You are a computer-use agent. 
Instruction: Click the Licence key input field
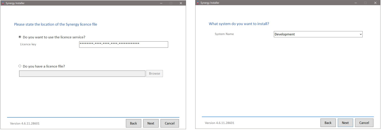[x=123, y=44]
